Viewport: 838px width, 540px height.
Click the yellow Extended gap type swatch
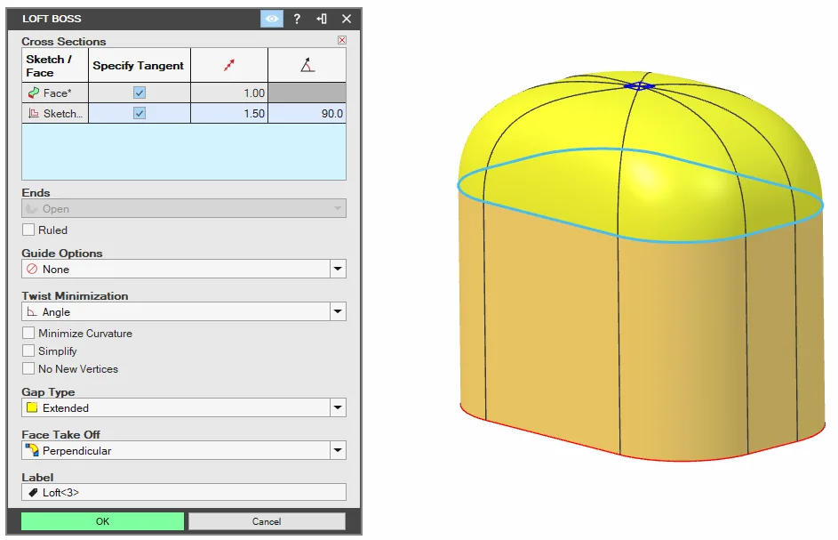pos(32,407)
